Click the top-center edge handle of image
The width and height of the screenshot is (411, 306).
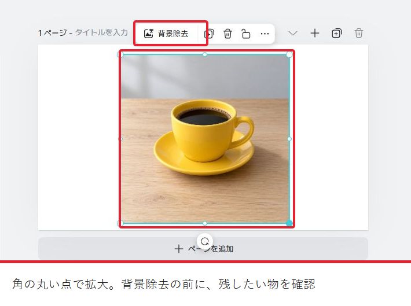[x=205, y=54]
